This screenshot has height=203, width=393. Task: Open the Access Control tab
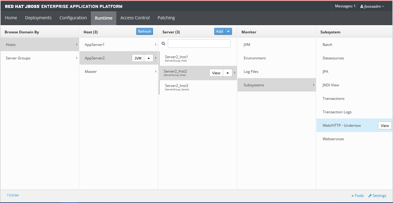click(135, 18)
